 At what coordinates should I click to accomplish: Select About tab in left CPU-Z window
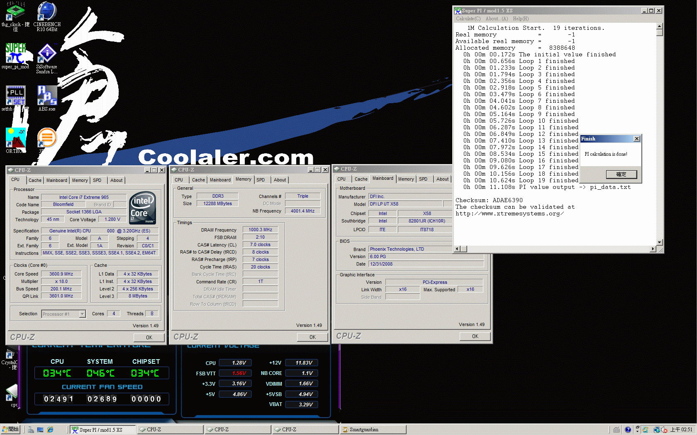[116, 180]
